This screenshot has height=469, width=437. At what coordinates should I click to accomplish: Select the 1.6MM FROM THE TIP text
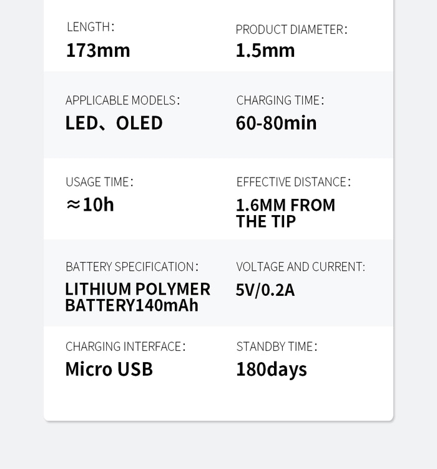[285, 213]
